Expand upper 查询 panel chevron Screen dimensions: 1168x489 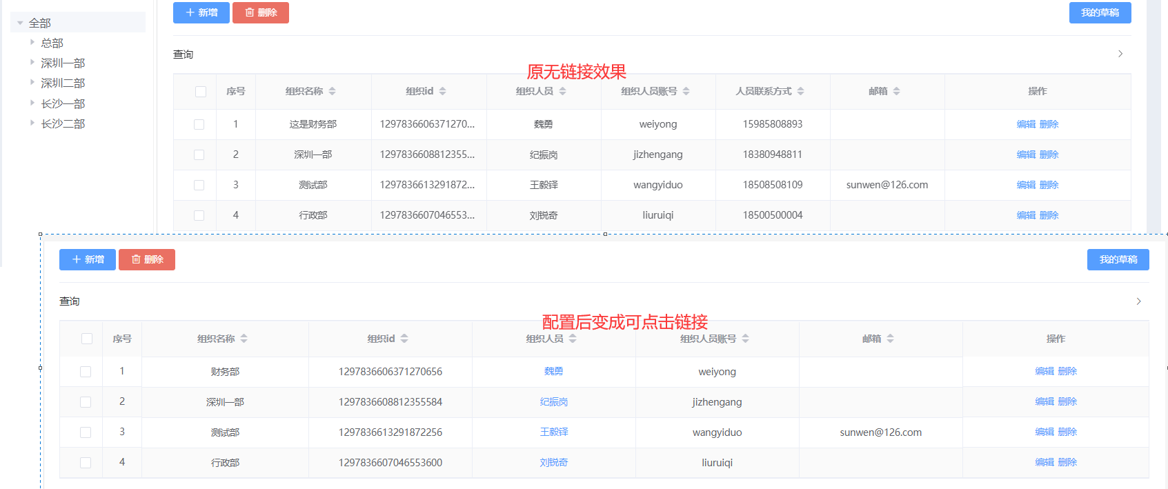pos(1120,54)
